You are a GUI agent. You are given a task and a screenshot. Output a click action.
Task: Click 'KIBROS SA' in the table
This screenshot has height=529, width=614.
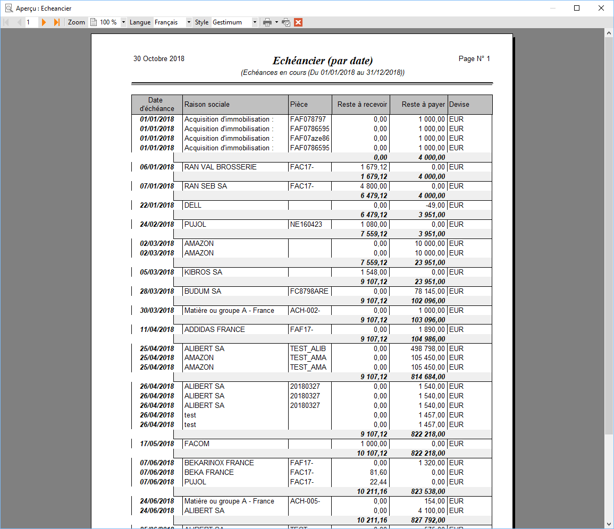pyautogui.click(x=203, y=272)
